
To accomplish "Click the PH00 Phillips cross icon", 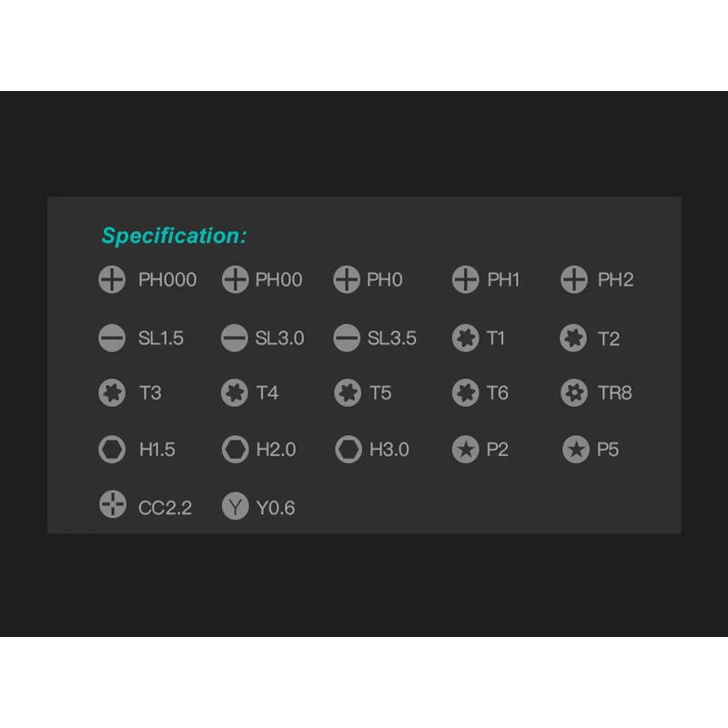I will point(235,279).
